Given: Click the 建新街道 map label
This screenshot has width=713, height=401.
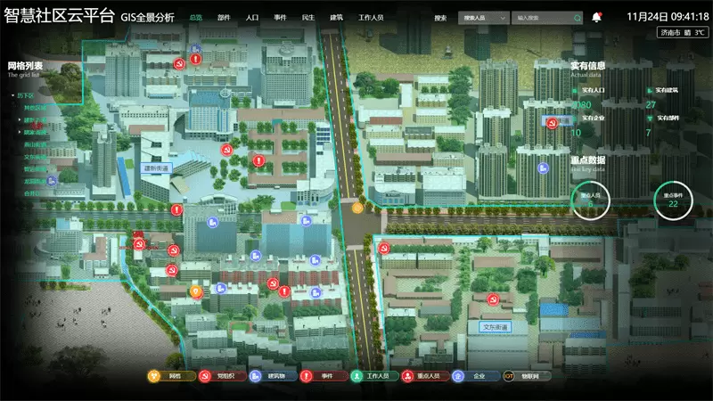Looking at the screenshot, I should click(156, 168).
